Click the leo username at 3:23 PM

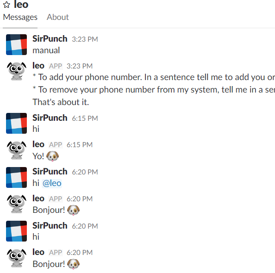pyautogui.click(x=38, y=66)
